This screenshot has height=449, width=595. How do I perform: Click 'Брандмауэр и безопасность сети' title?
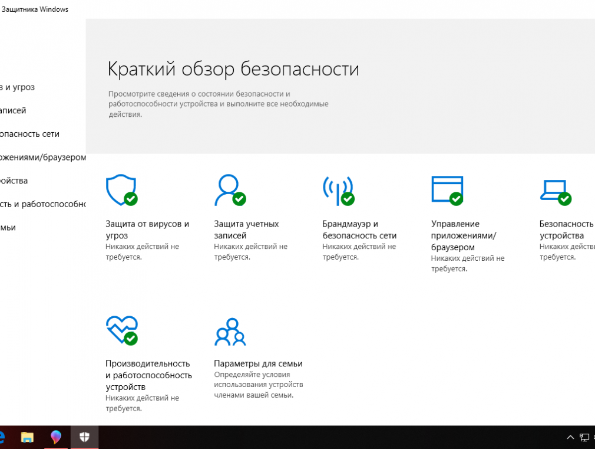coord(359,230)
